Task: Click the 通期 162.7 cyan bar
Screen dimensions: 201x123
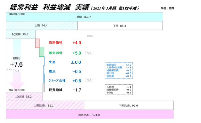Action: click(84, 17)
